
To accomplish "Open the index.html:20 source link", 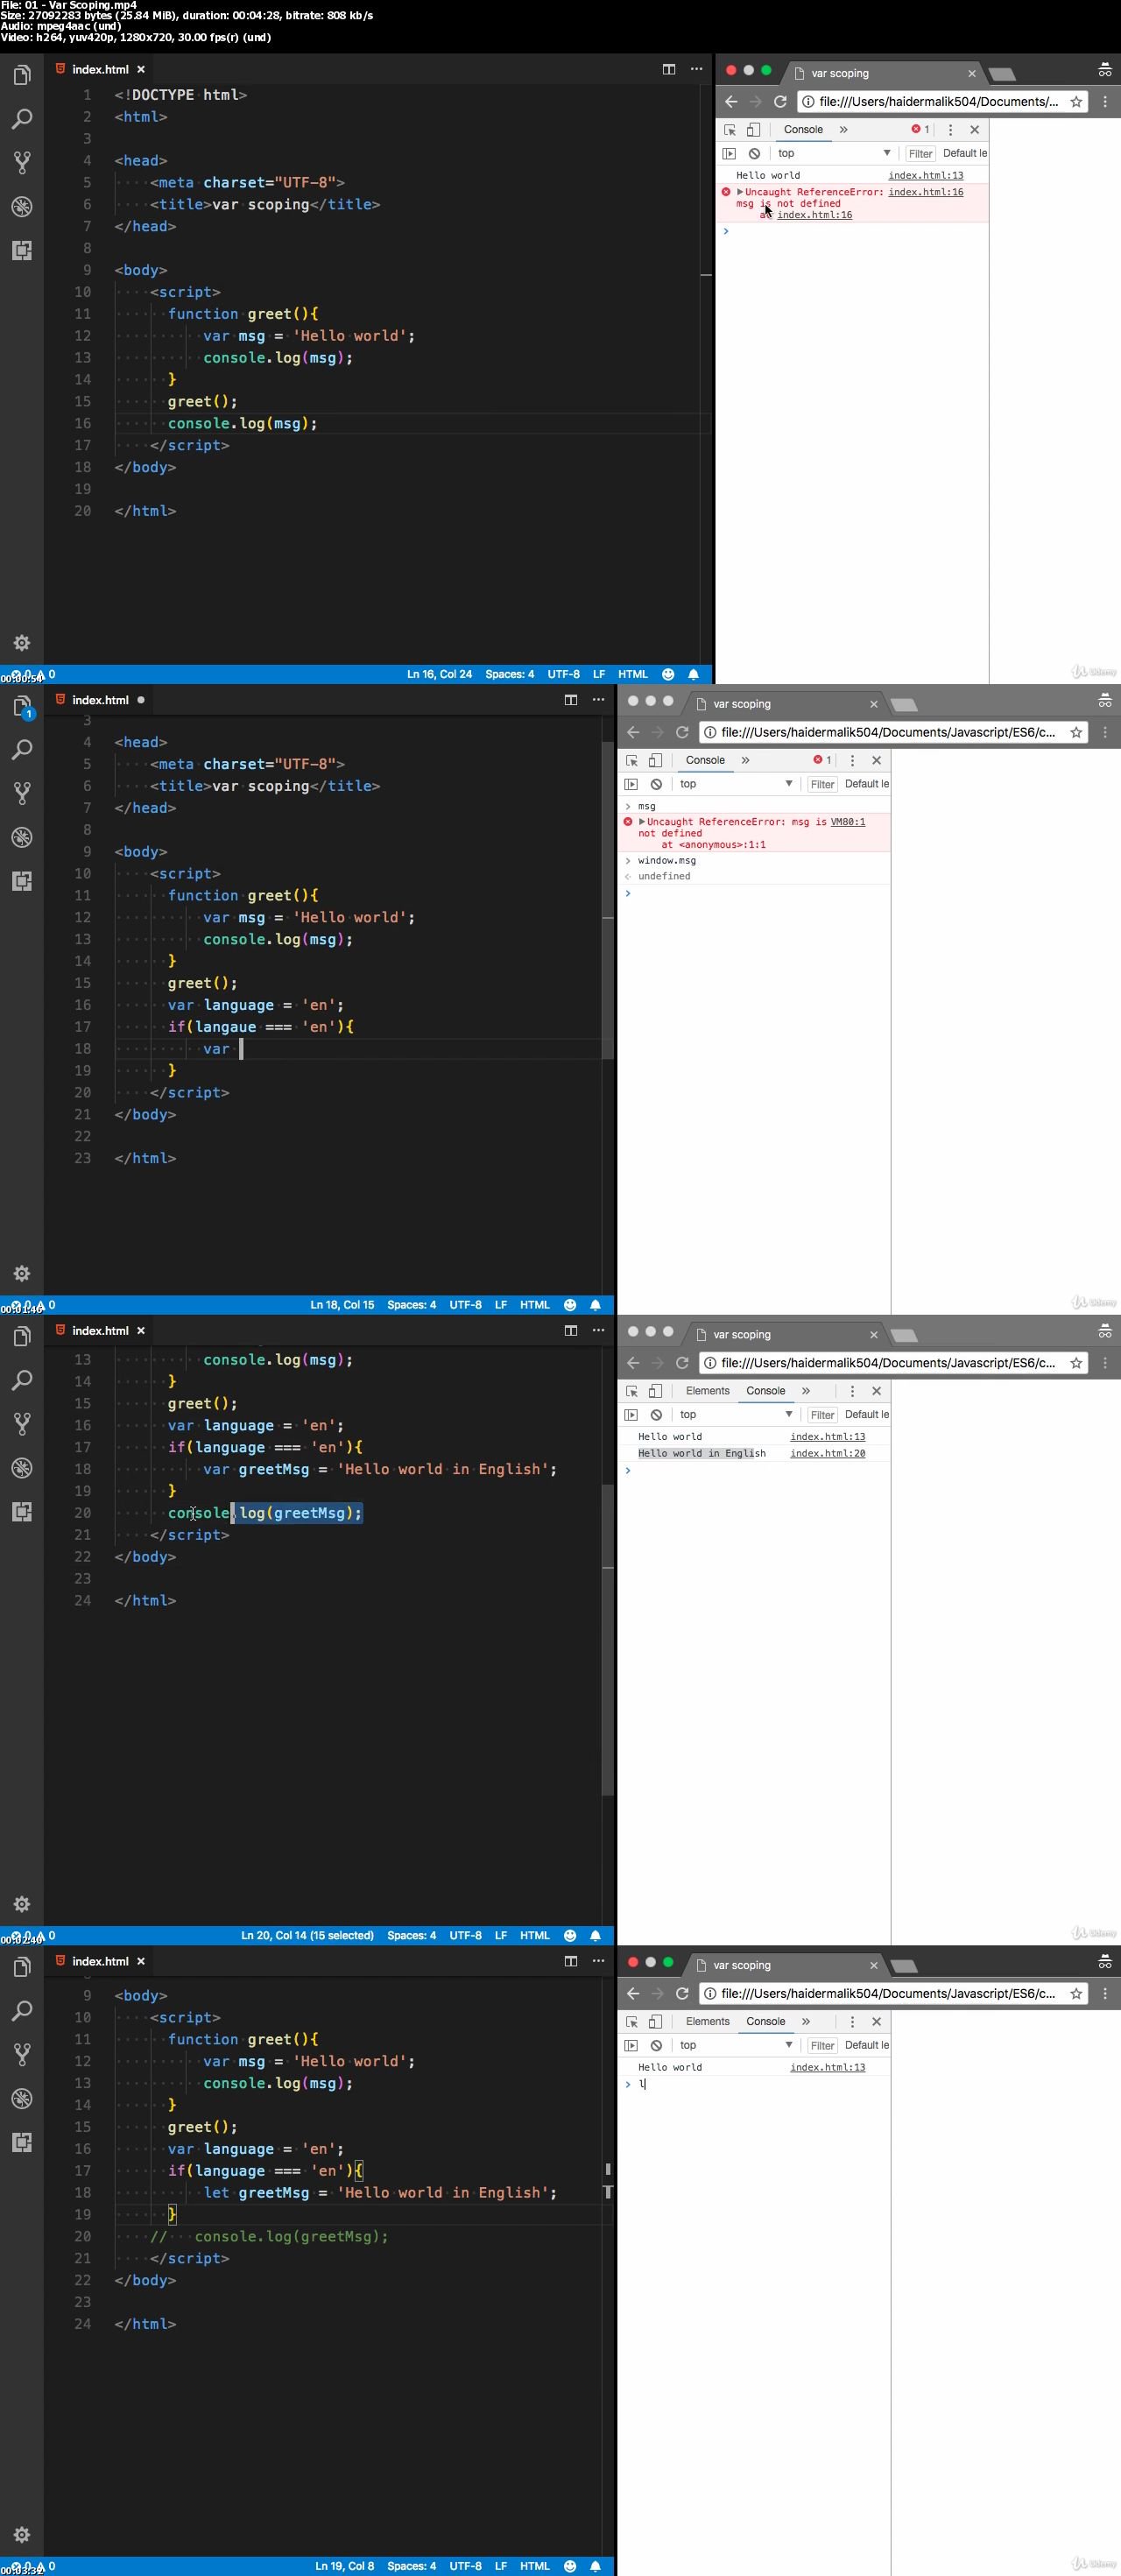I will (x=827, y=1453).
